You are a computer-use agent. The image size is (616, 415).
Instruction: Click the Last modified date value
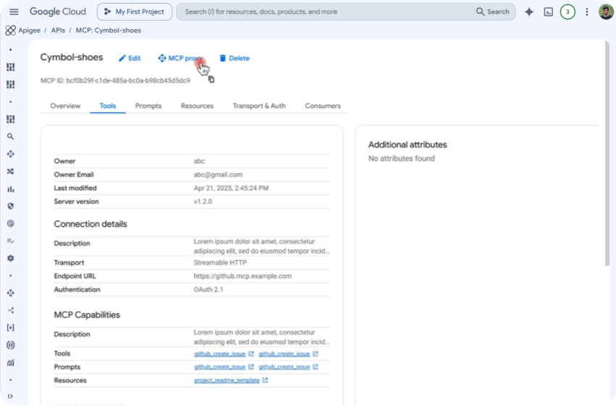231,188
